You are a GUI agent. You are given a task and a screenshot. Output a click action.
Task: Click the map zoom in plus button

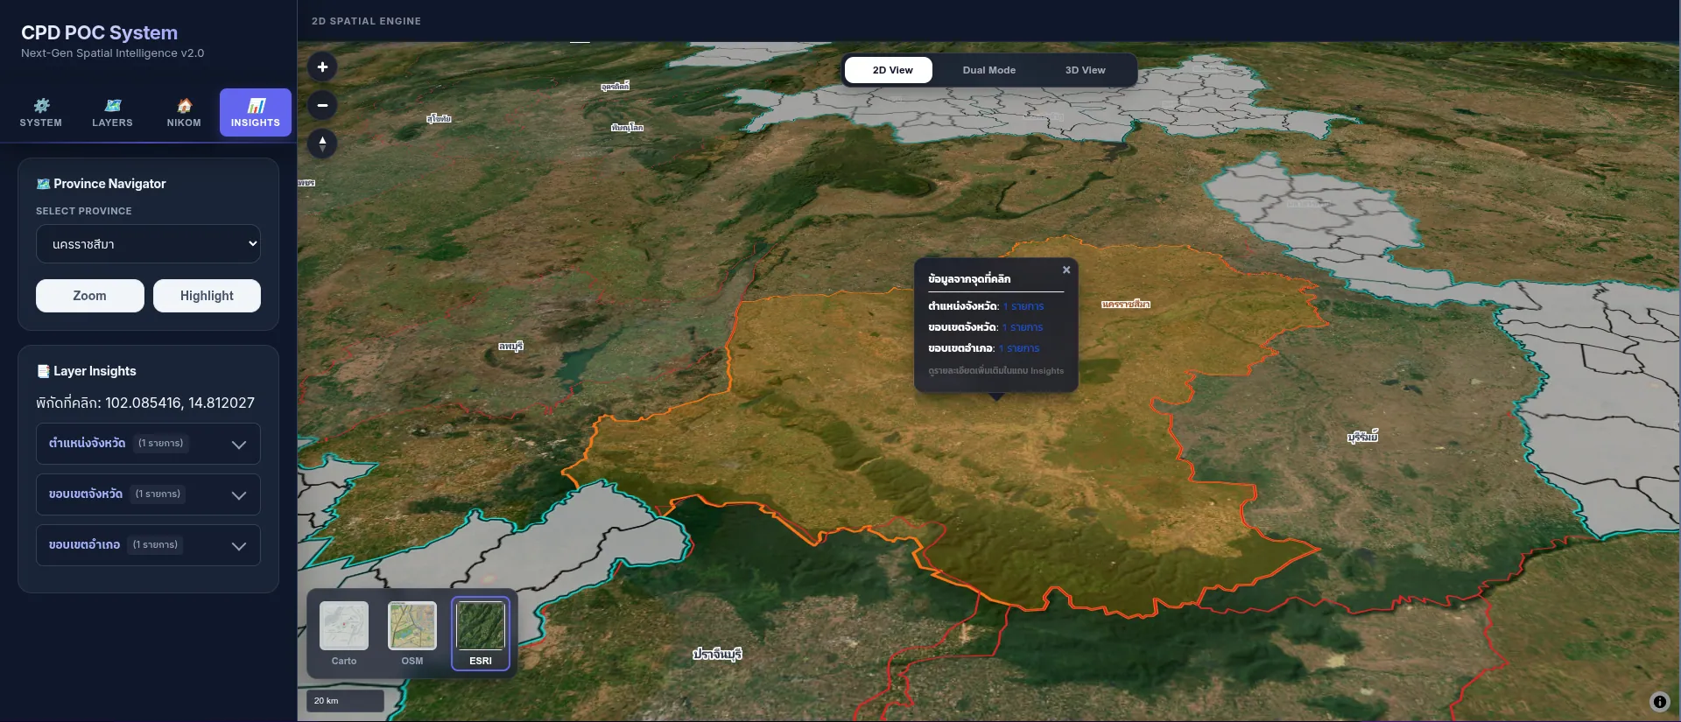coord(322,67)
